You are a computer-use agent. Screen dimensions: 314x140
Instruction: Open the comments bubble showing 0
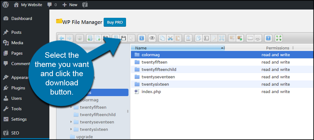point(52,5)
